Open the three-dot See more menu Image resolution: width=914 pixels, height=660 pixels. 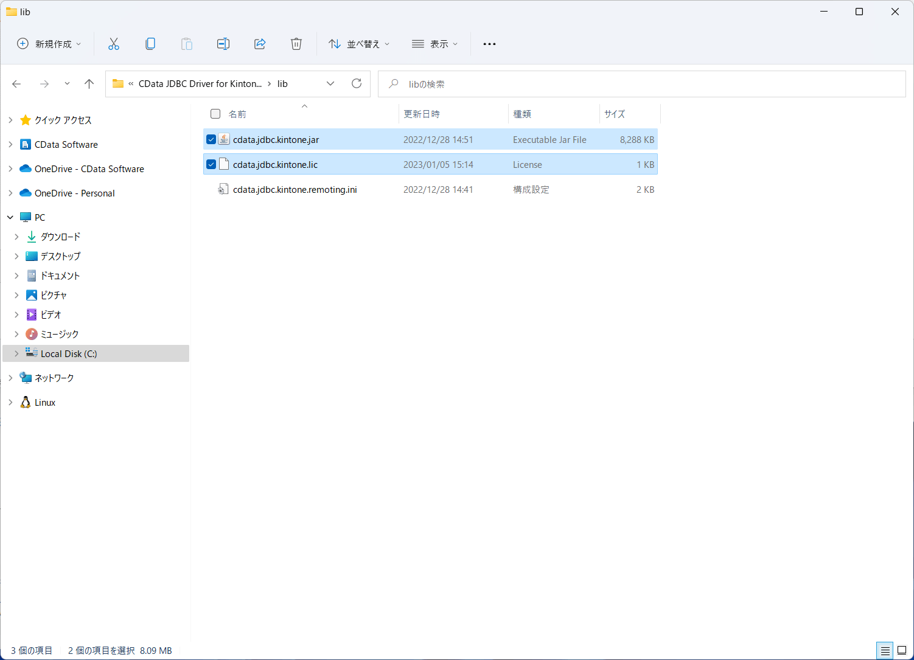489,44
